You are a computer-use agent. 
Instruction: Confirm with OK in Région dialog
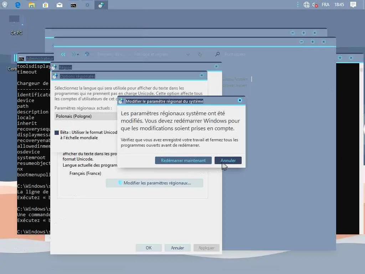pyautogui.click(x=149, y=248)
